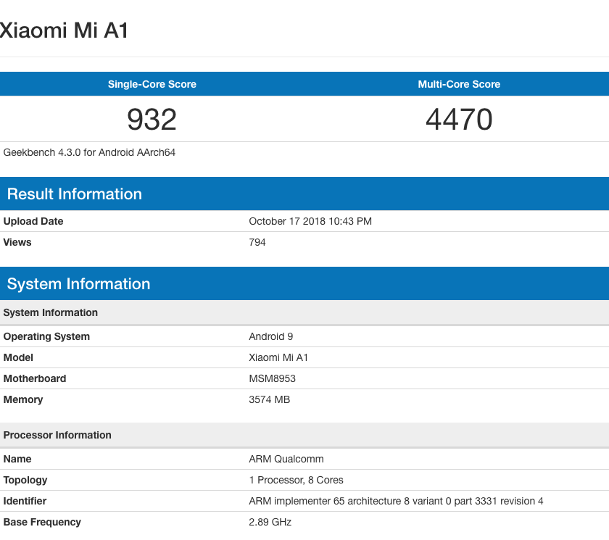Image resolution: width=609 pixels, height=540 pixels.
Task: Select the MSM8953 motherboard value
Action: pyautogui.click(x=273, y=378)
